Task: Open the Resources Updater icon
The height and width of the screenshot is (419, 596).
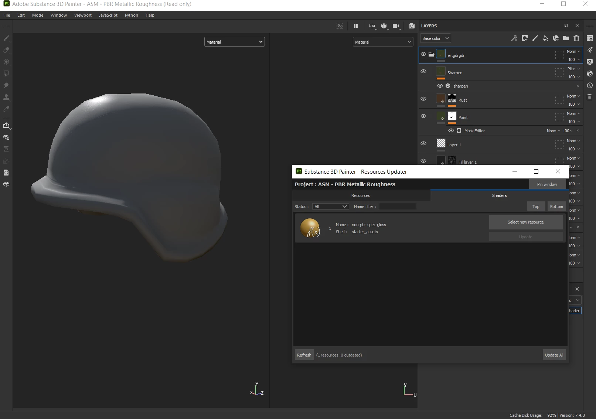Action: coord(6,173)
